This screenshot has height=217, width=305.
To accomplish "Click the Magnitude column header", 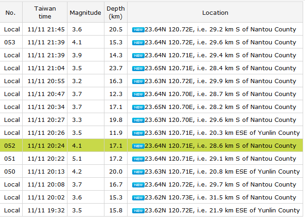I will [x=85, y=13].
